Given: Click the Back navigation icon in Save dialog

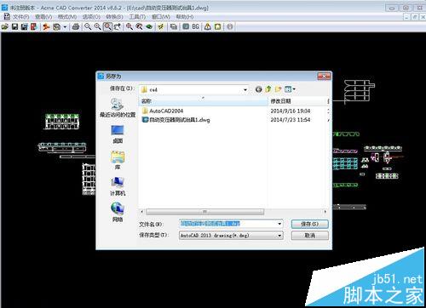Looking at the screenshot, I should [x=259, y=89].
